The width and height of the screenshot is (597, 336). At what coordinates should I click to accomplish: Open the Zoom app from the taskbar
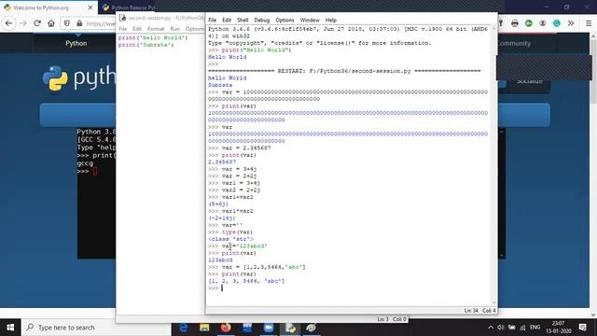click(269, 328)
